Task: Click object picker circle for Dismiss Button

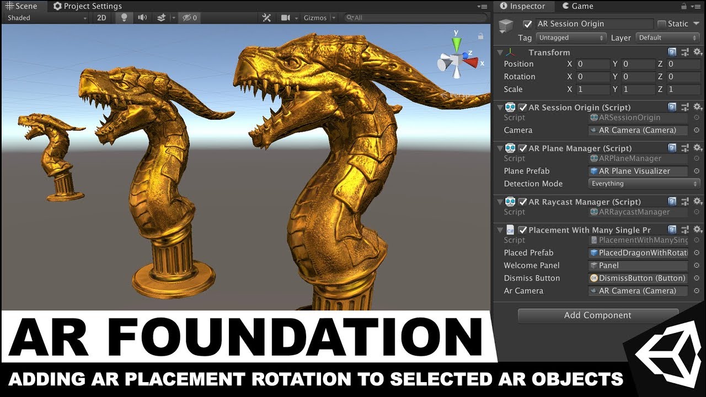Action: (697, 278)
